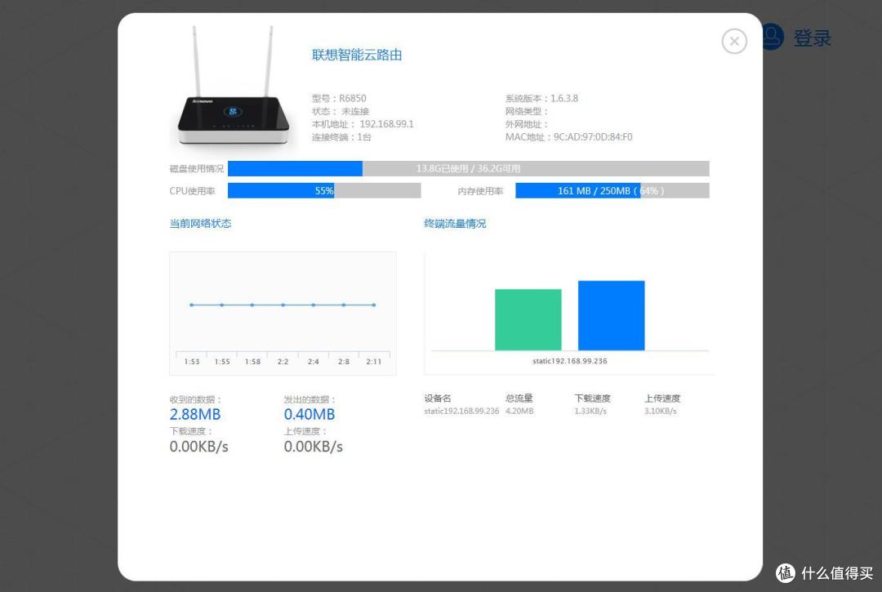
Task: Click the 登录 login link
Action: (813, 38)
